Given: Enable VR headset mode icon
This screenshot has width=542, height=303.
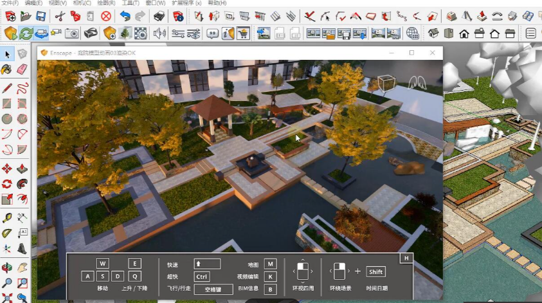Looking at the screenshot, I should coord(91,33).
